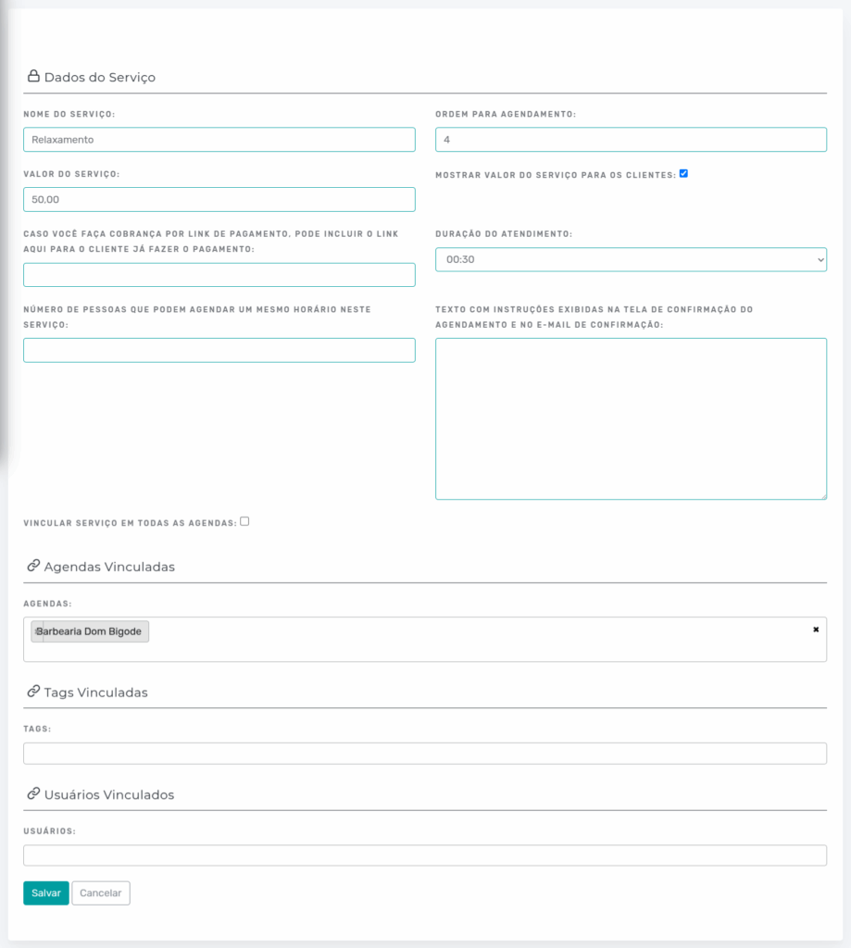This screenshot has width=851, height=948.
Task: Click the link icon beside Tags Vinculadas
Action: click(x=33, y=692)
